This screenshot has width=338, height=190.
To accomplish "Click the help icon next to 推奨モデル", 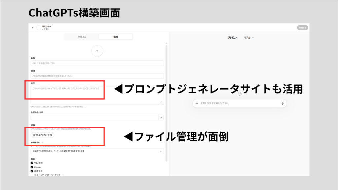I will (42, 142).
